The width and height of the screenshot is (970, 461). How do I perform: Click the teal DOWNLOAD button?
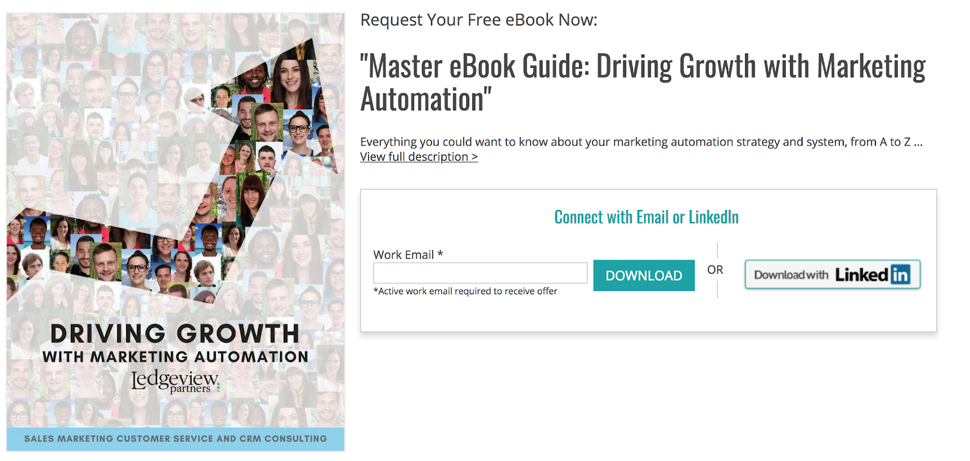[644, 275]
